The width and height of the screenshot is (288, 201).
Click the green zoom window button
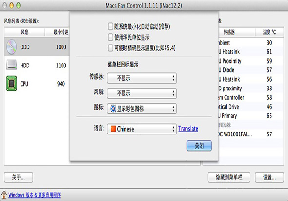coord(19,5)
